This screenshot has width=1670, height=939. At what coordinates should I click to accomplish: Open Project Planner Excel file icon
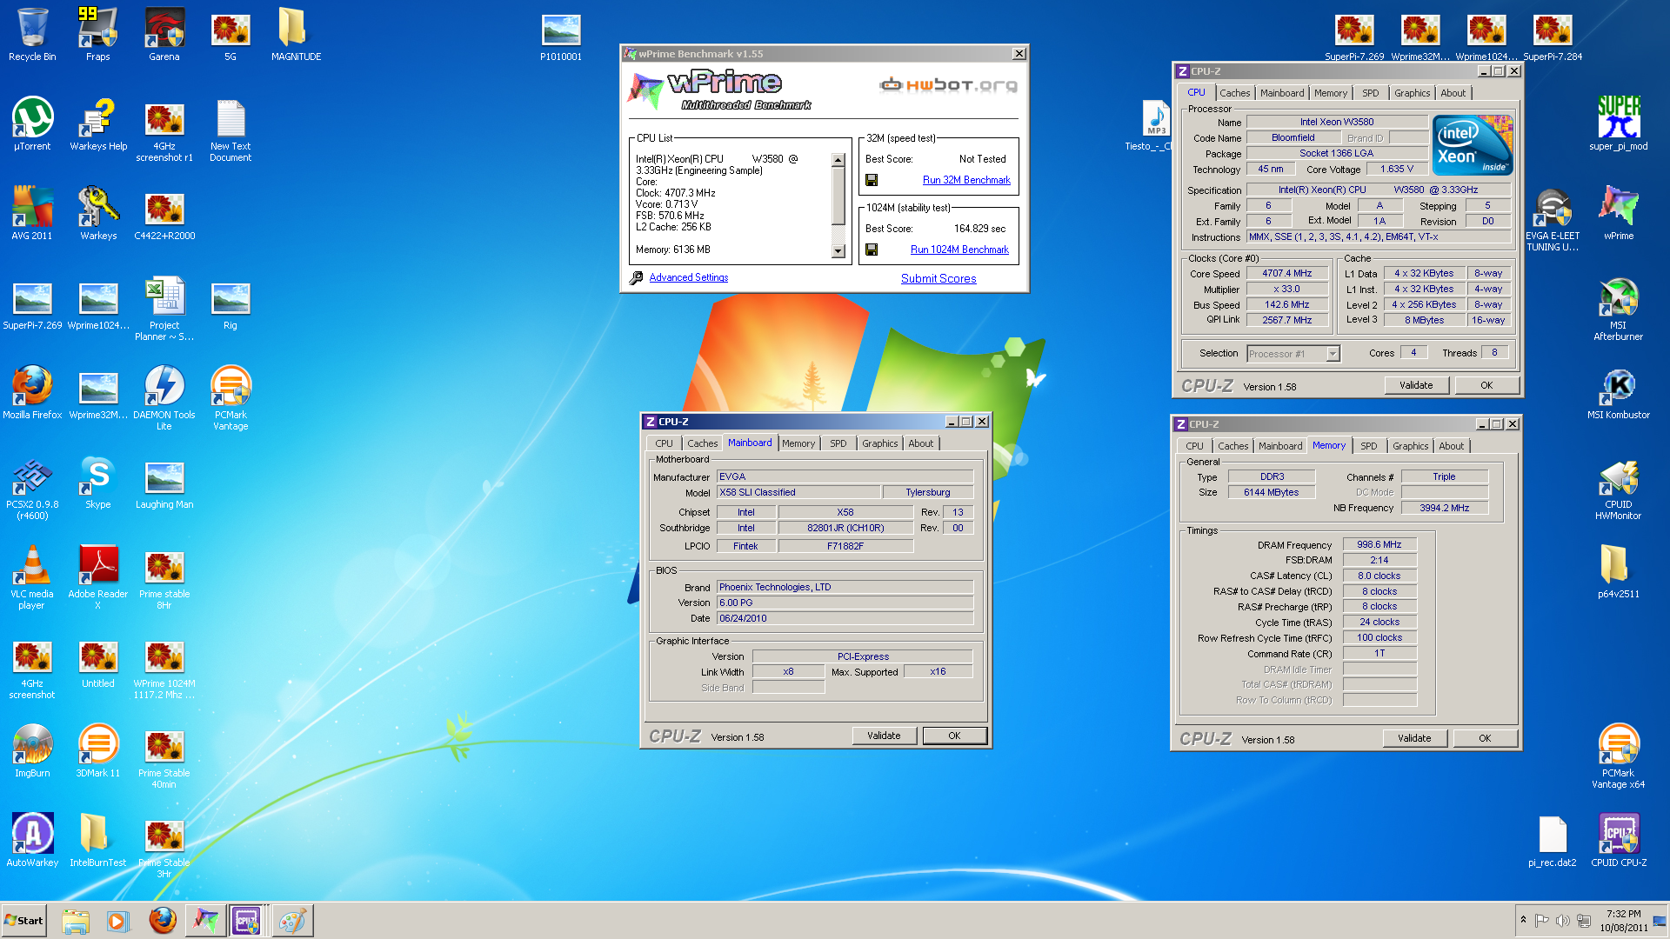pos(164,309)
